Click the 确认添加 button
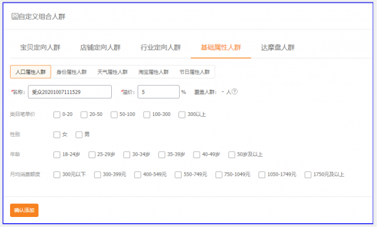Image resolution: width=377 pixels, height=227 pixels. [25, 210]
